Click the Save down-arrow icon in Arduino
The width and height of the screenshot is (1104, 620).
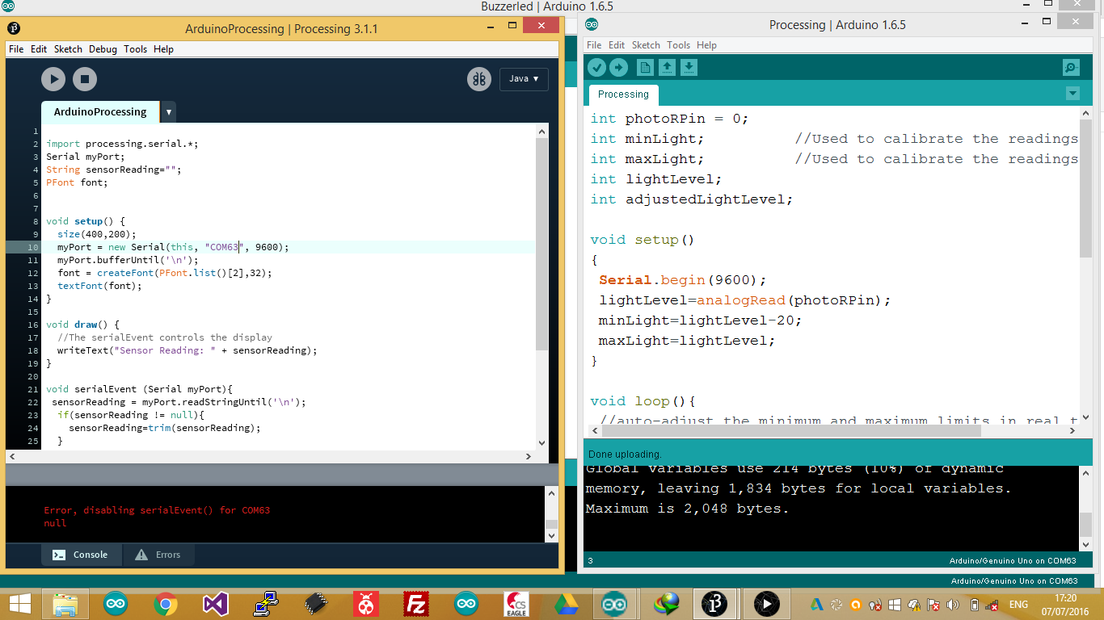[x=689, y=68]
